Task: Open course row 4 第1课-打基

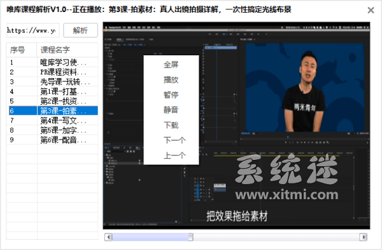Action: coord(52,91)
